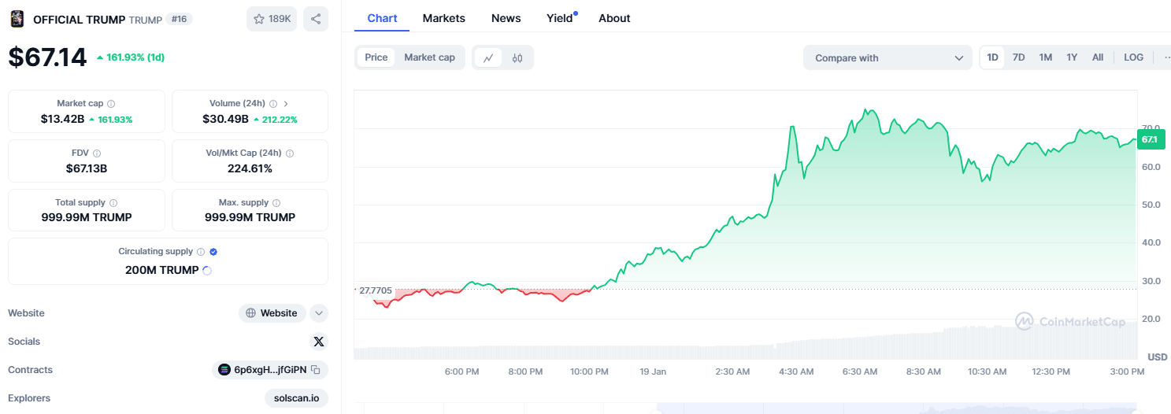Add to watchlist with the 189K star
Image resolution: width=1171 pixels, height=414 pixels.
272,19
